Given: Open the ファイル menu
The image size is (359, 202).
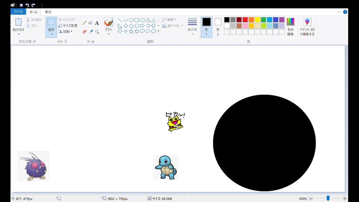Looking at the screenshot, I should pyautogui.click(x=18, y=12).
